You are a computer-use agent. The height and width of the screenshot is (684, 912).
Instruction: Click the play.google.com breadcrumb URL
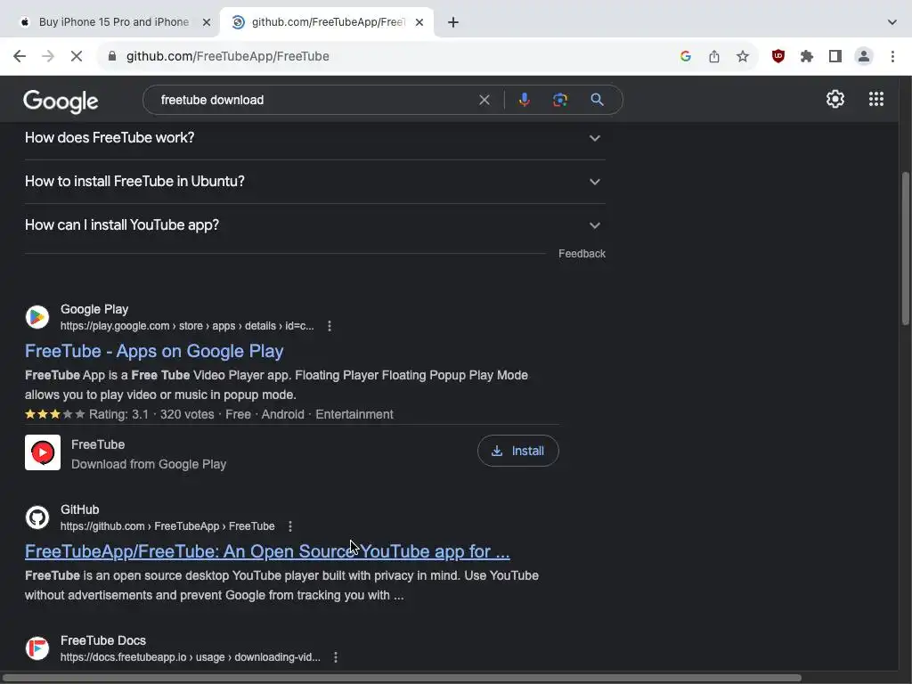pos(187,326)
